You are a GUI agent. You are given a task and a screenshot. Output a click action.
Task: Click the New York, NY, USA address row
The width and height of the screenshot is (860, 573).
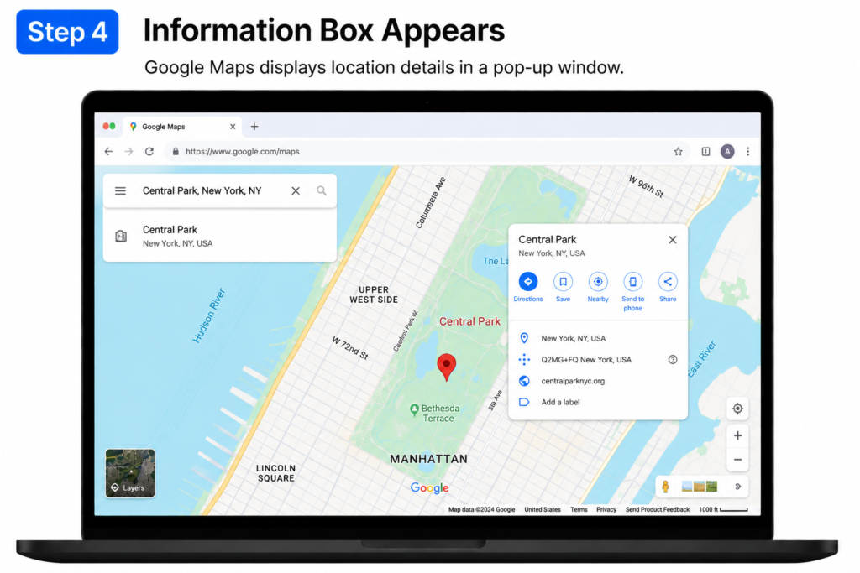[x=598, y=339]
